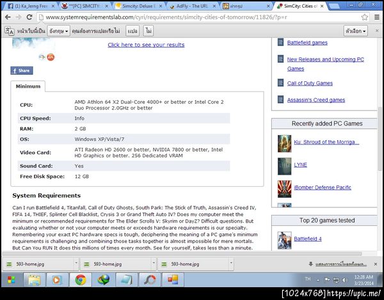Click the Chrome taskbar icon

[81, 280]
